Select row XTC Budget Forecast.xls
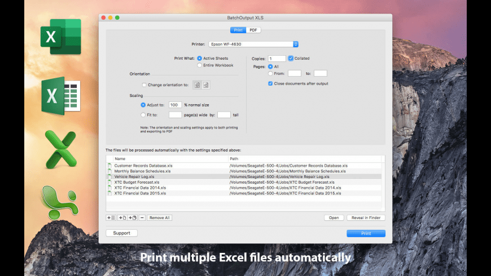The width and height of the screenshot is (491, 276). [x=244, y=182]
